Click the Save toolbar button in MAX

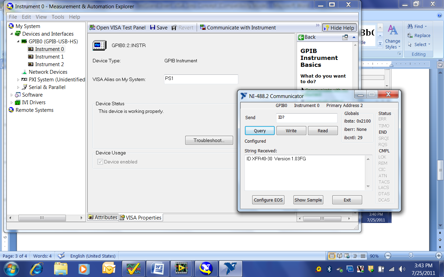(159, 28)
